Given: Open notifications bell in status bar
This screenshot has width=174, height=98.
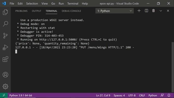Looking at the screenshot, I should coord(169,95).
